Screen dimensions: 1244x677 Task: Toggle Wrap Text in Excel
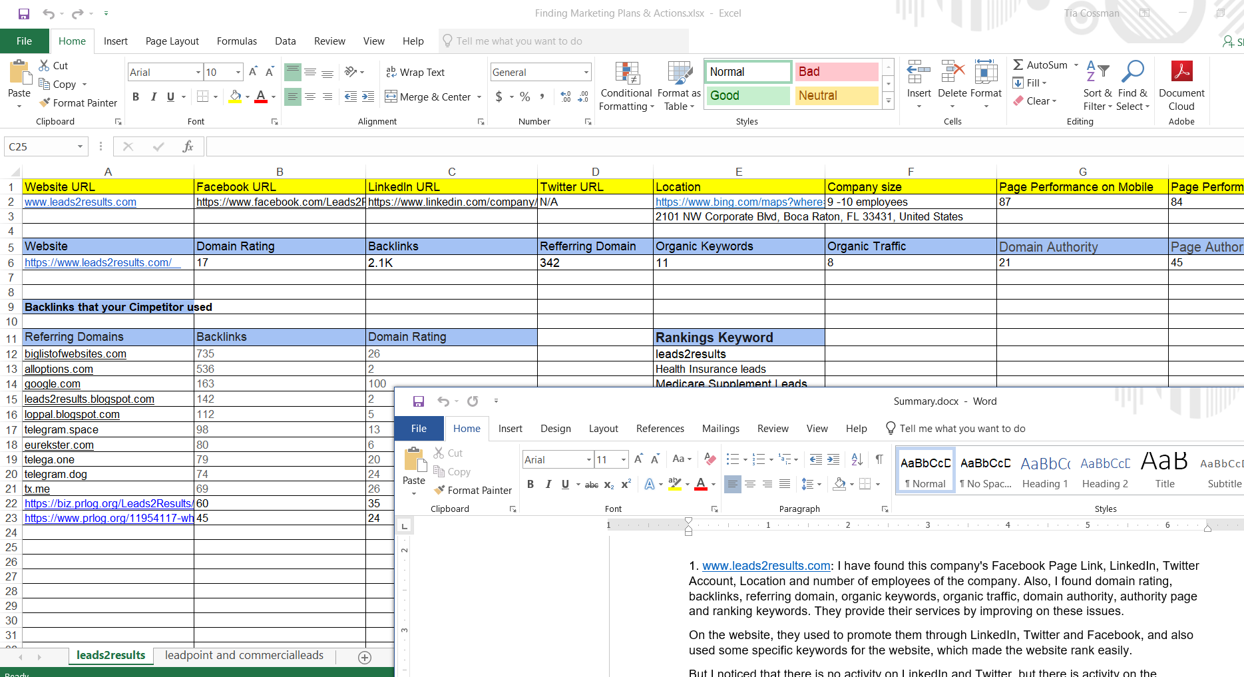click(415, 72)
